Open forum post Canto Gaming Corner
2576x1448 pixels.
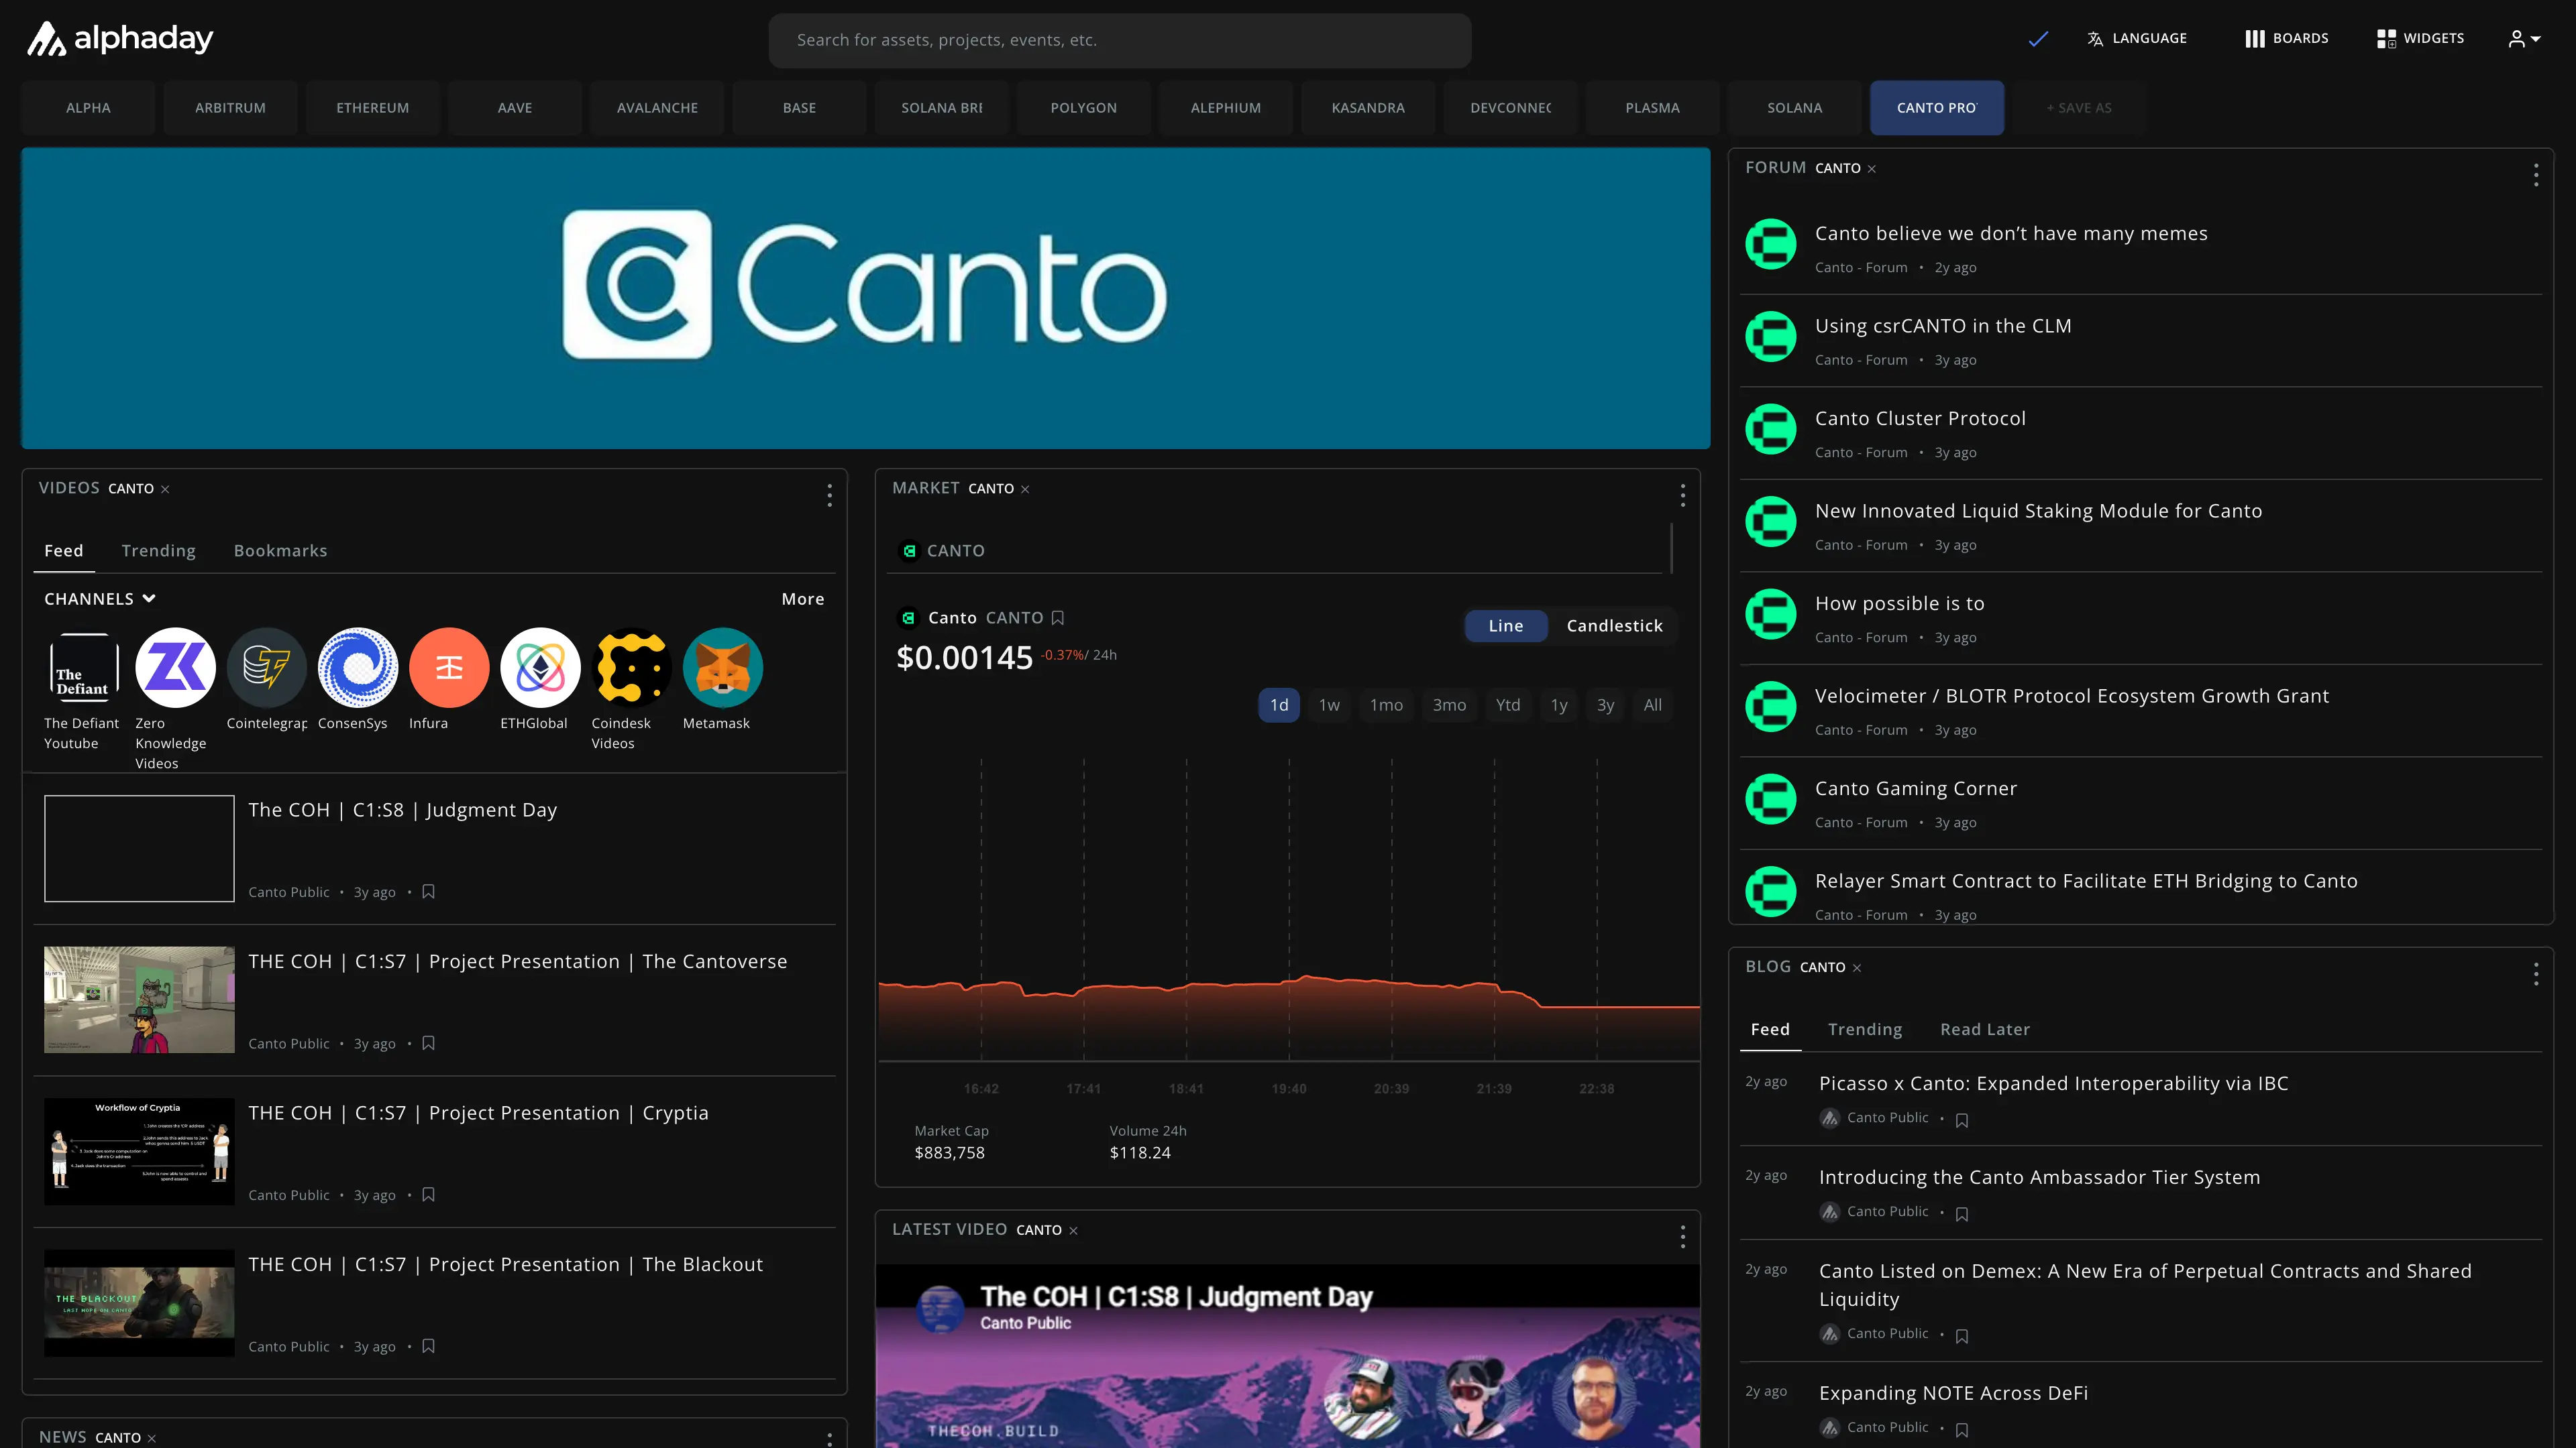(x=1916, y=790)
